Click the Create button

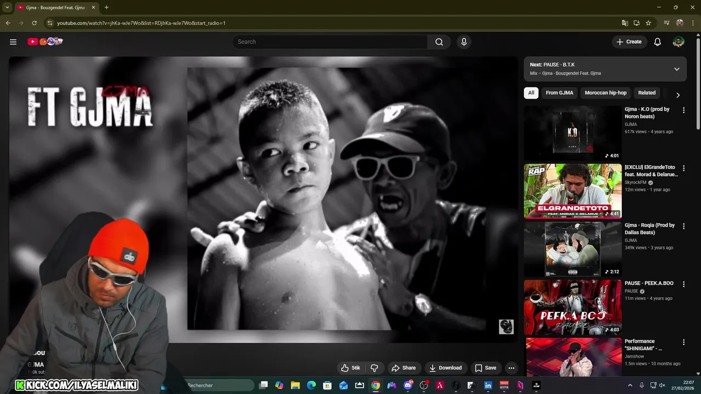pos(629,42)
